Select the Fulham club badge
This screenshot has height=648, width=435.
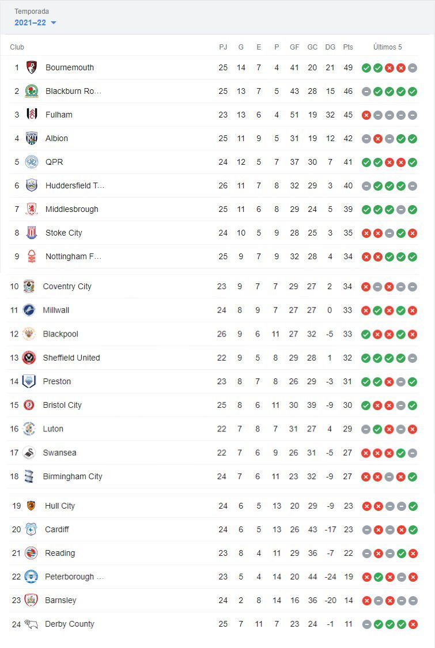point(32,115)
